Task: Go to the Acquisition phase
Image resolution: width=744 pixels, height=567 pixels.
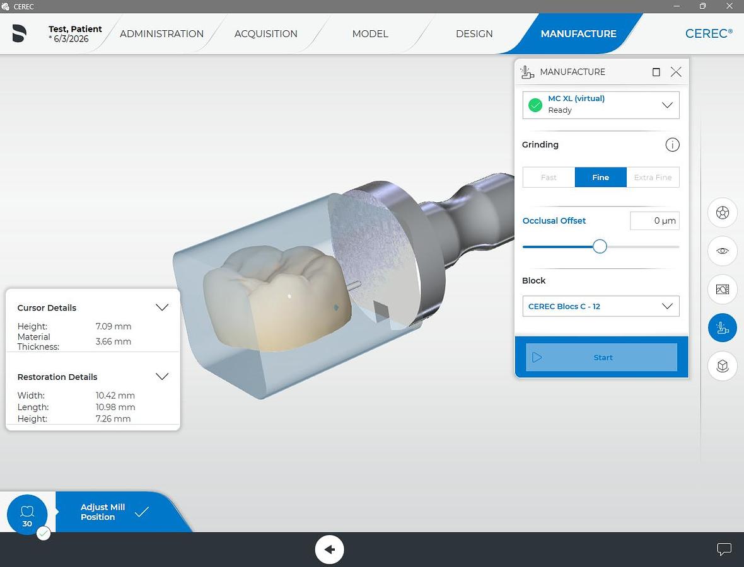Action: [x=265, y=33]
